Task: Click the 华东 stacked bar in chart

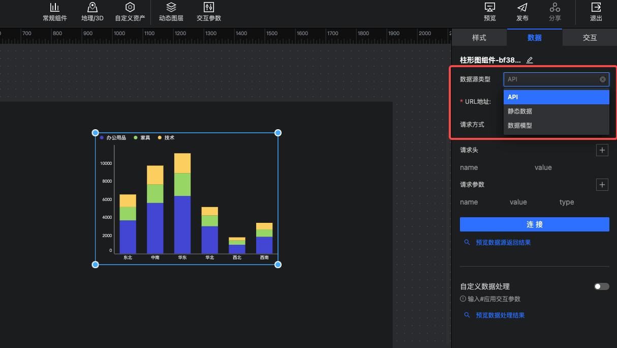Action: (182, 204)
